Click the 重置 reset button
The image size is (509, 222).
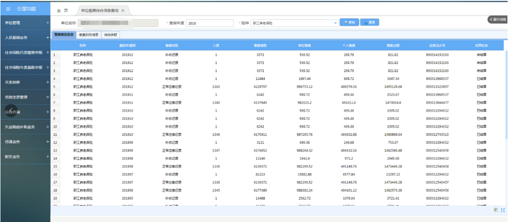click(369, 22)
